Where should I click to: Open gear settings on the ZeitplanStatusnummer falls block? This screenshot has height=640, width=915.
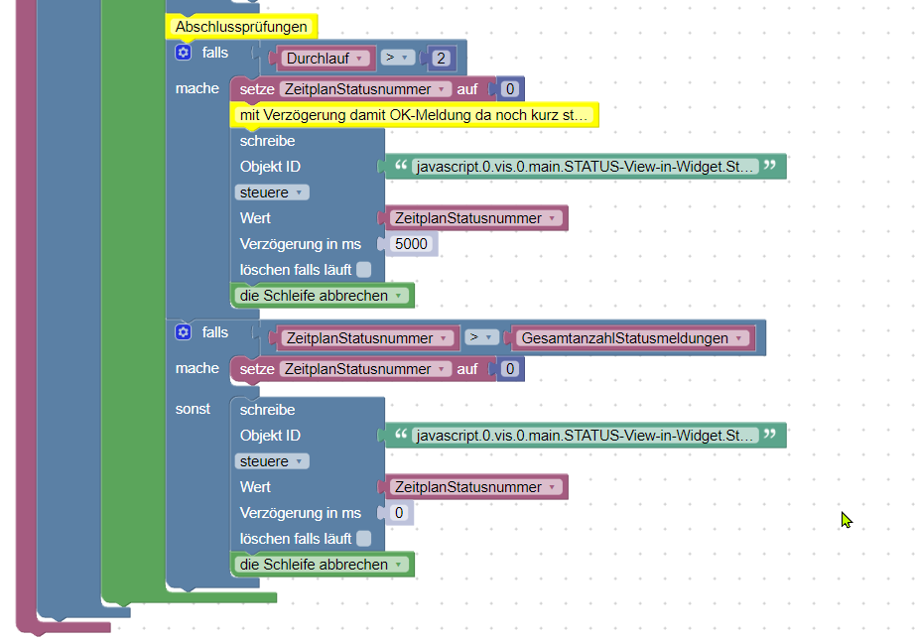[184, 332]
